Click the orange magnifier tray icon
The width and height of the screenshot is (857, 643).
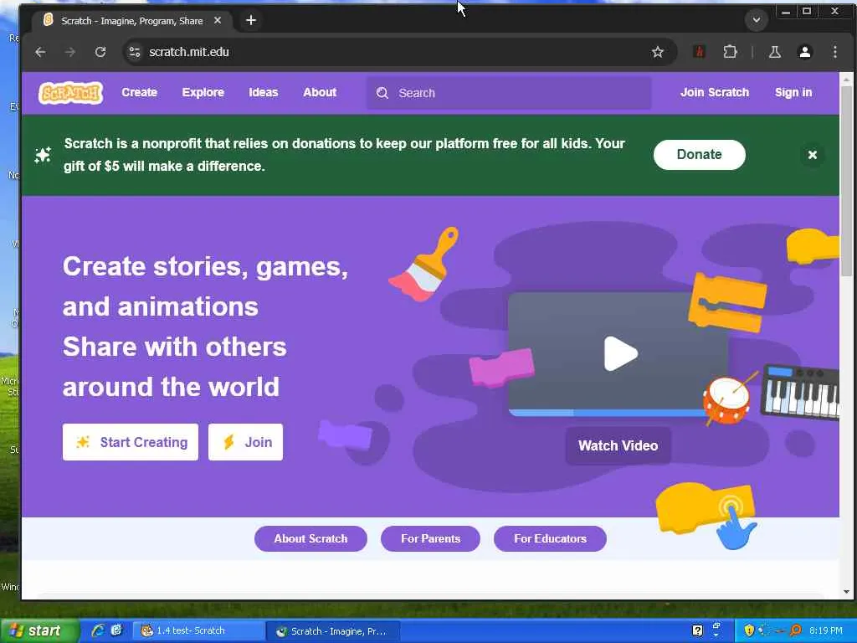[795, 631]
